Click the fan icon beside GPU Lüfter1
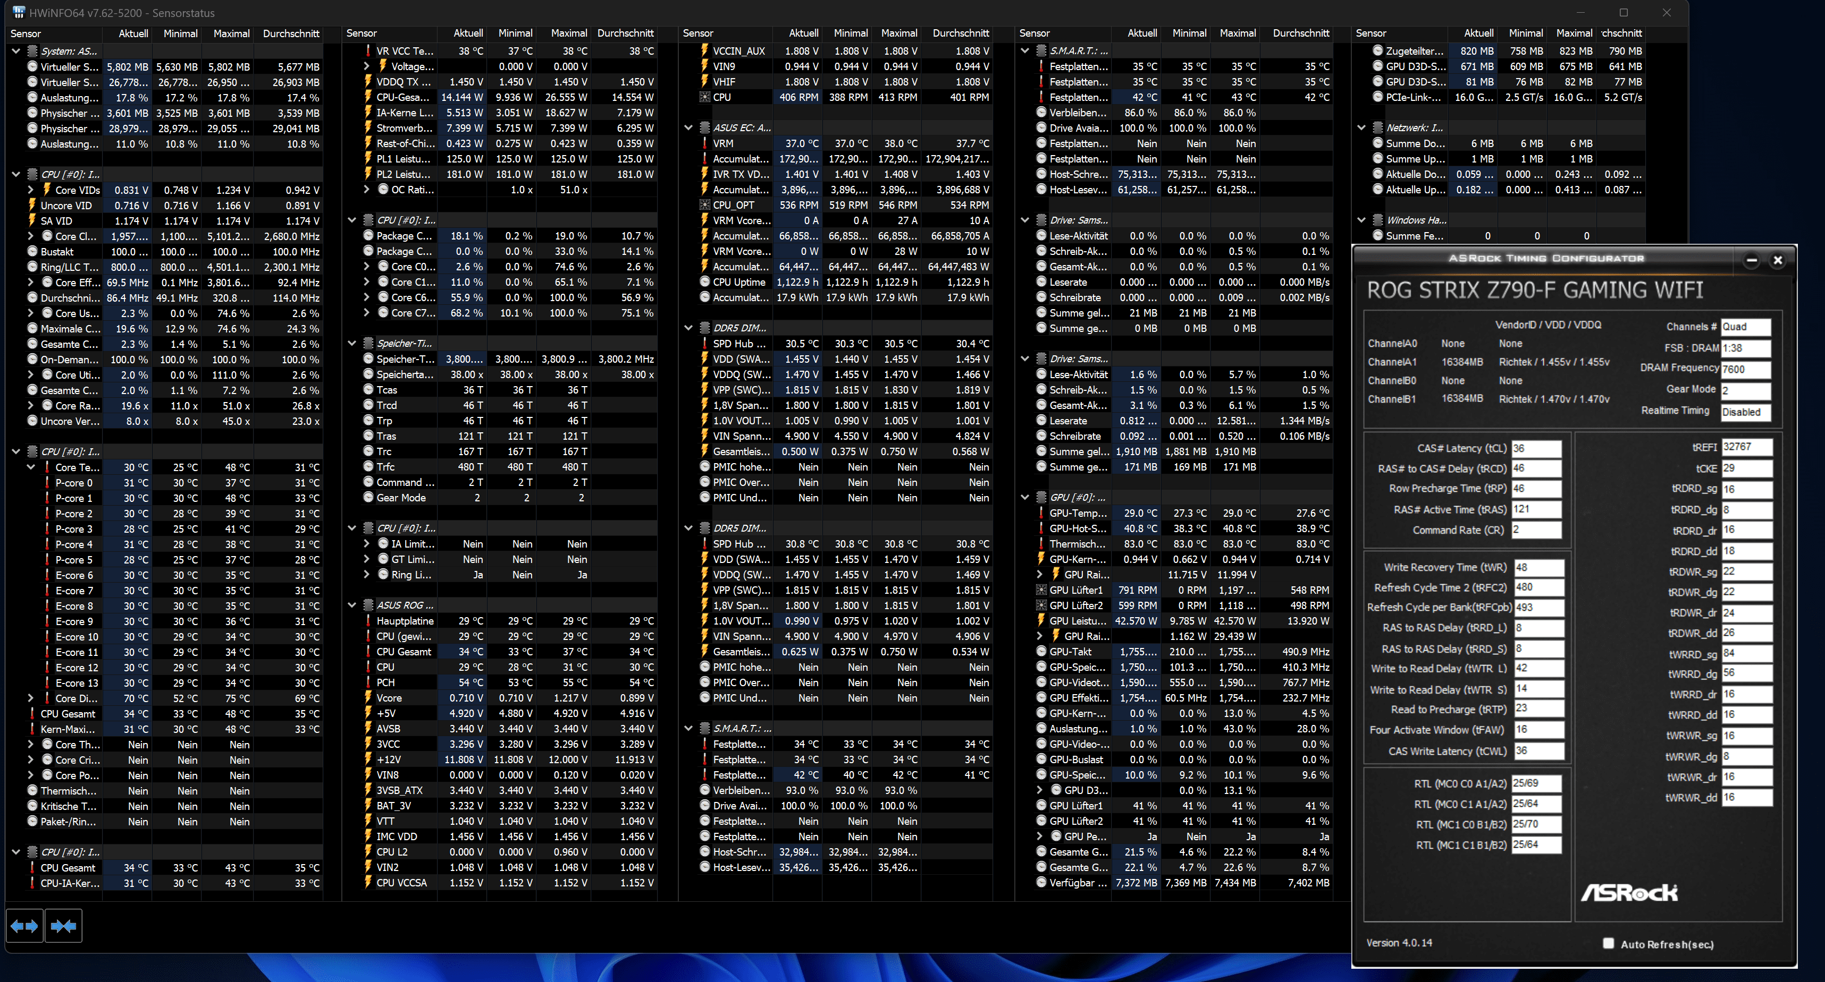The width and height of the screenshot is (1825, 982). [x=1041, y=590]
